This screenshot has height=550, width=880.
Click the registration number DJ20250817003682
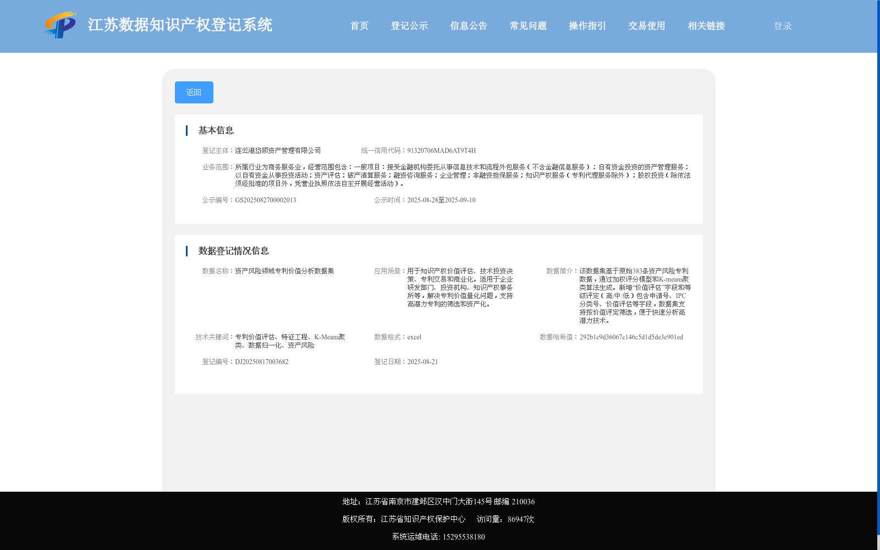[262, 362]
